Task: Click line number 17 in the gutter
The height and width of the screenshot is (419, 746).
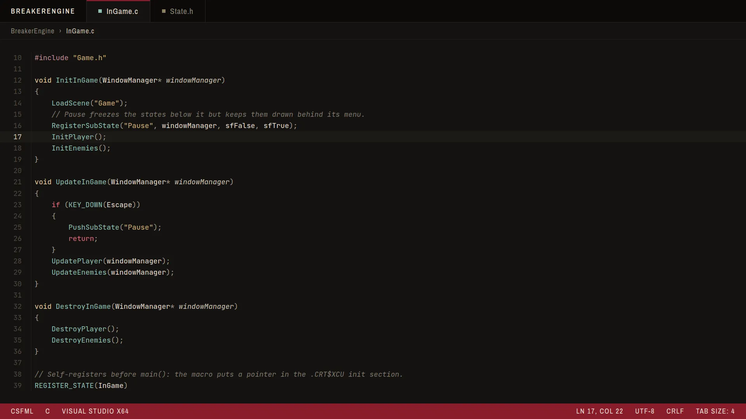Action: pyautogui.click(x=17, y=137)
